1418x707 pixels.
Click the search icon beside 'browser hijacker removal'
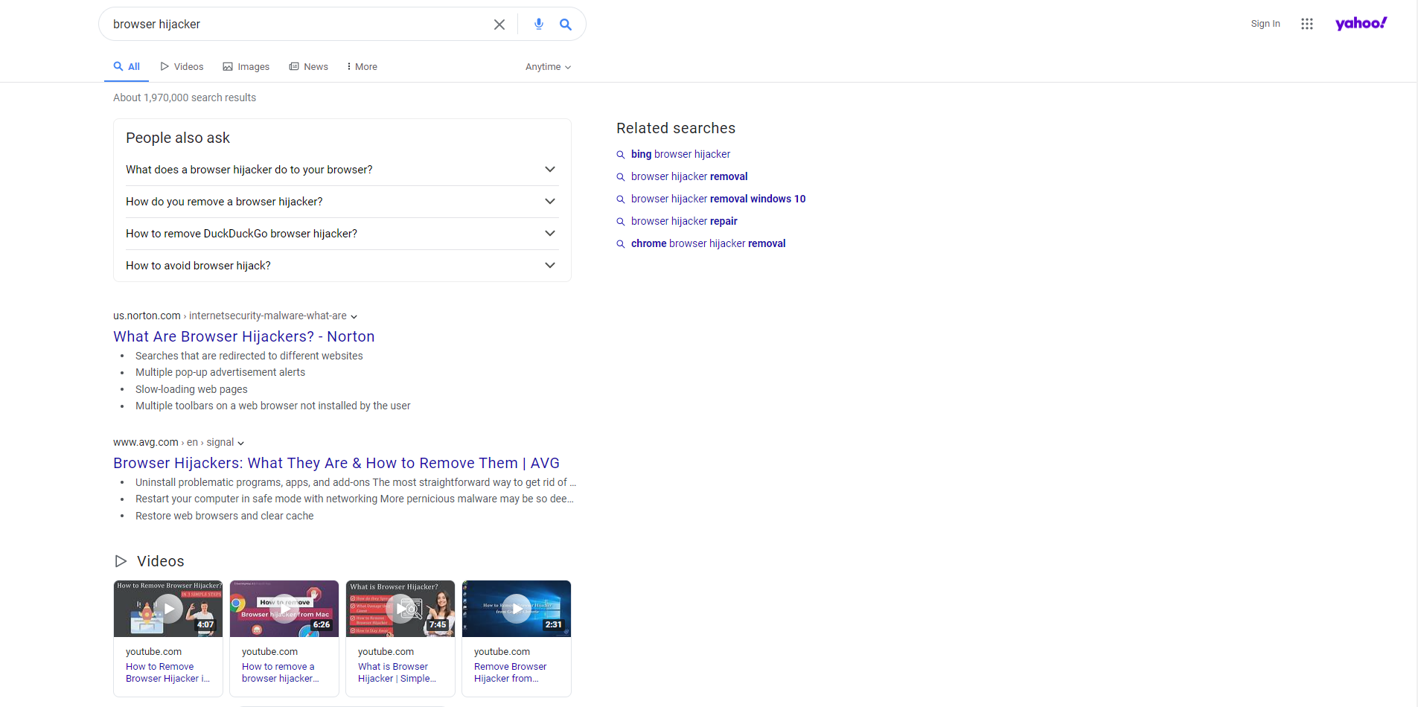pyautogui.click(x=621, y=177)
